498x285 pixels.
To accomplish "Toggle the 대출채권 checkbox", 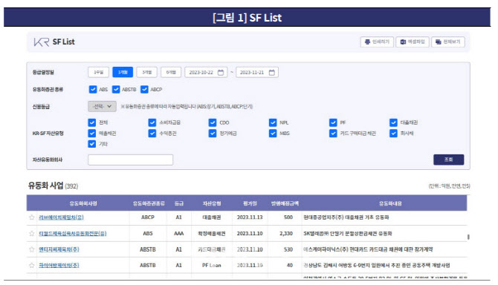I will (x=393, y=122).
